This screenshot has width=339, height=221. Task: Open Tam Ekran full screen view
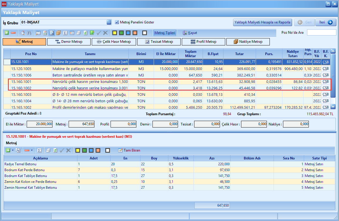(x=129, y=150)
